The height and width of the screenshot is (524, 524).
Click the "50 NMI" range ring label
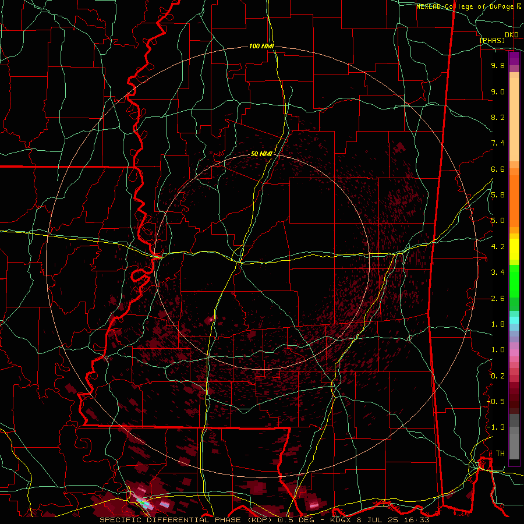pyautogui.click(x=261, y=154)
